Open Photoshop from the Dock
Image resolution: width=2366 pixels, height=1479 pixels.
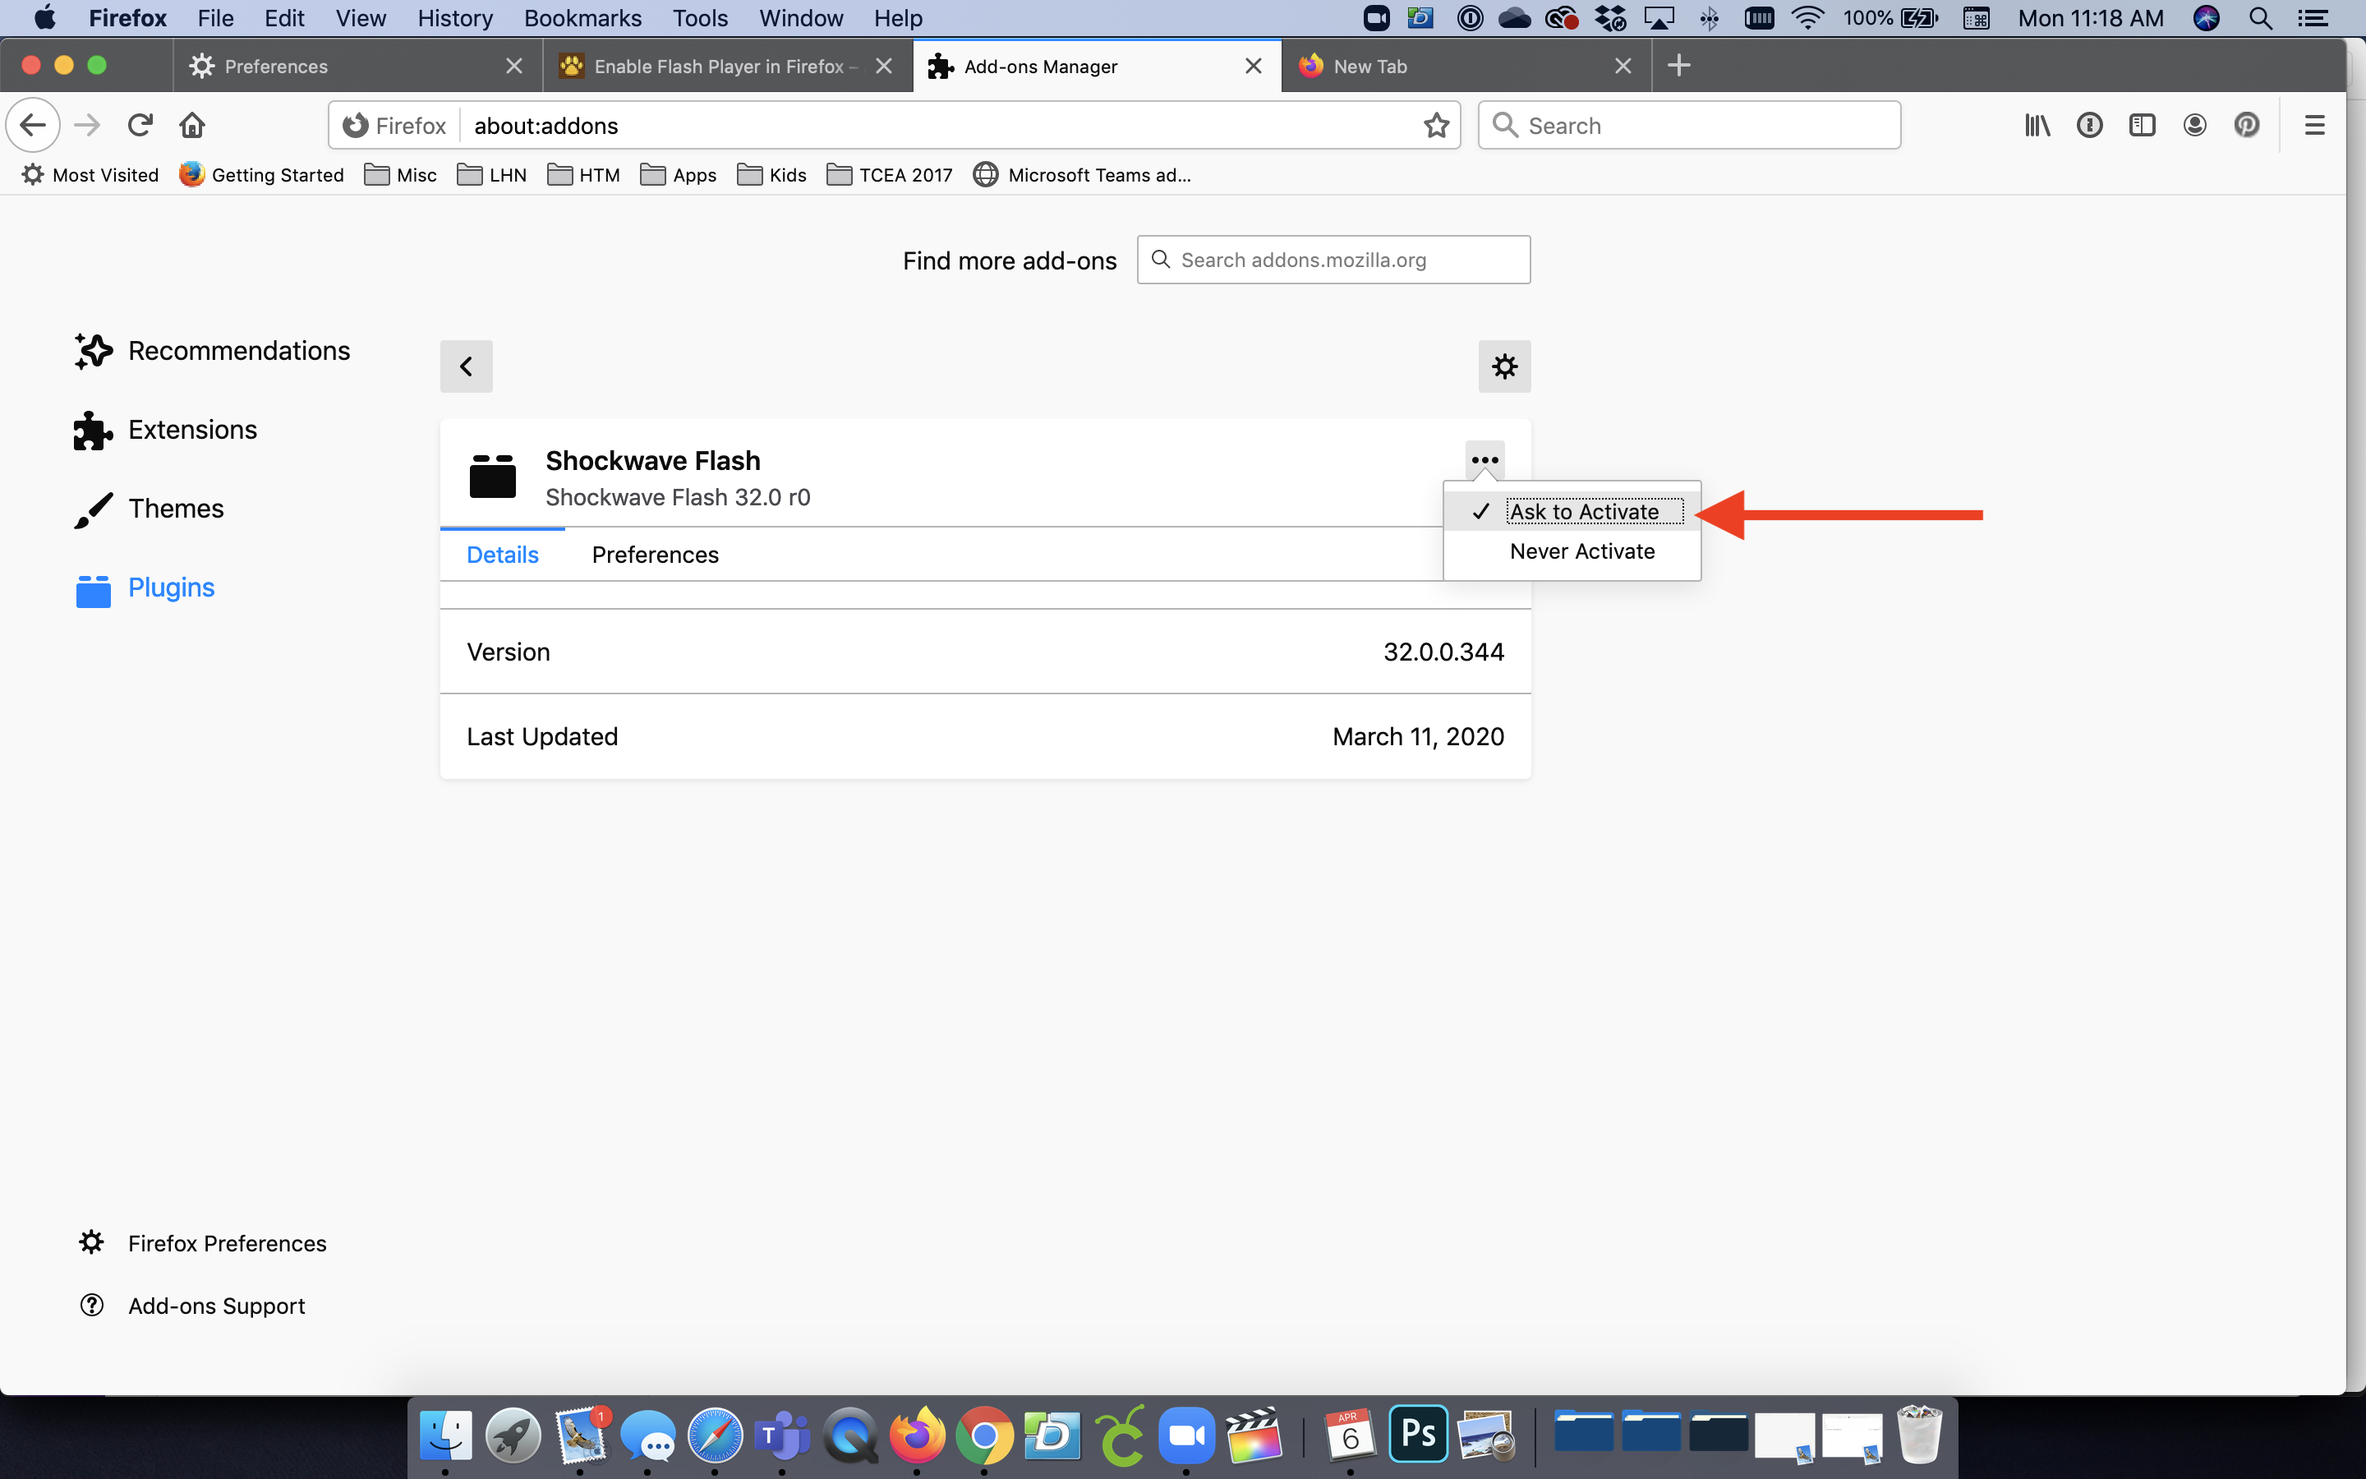tap(1418, 1434)
